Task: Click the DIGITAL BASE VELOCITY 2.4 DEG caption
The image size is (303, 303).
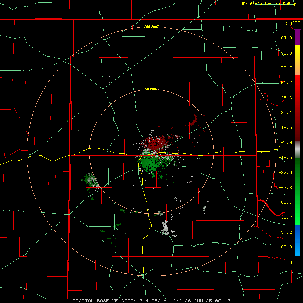Action: pos(119,301)
